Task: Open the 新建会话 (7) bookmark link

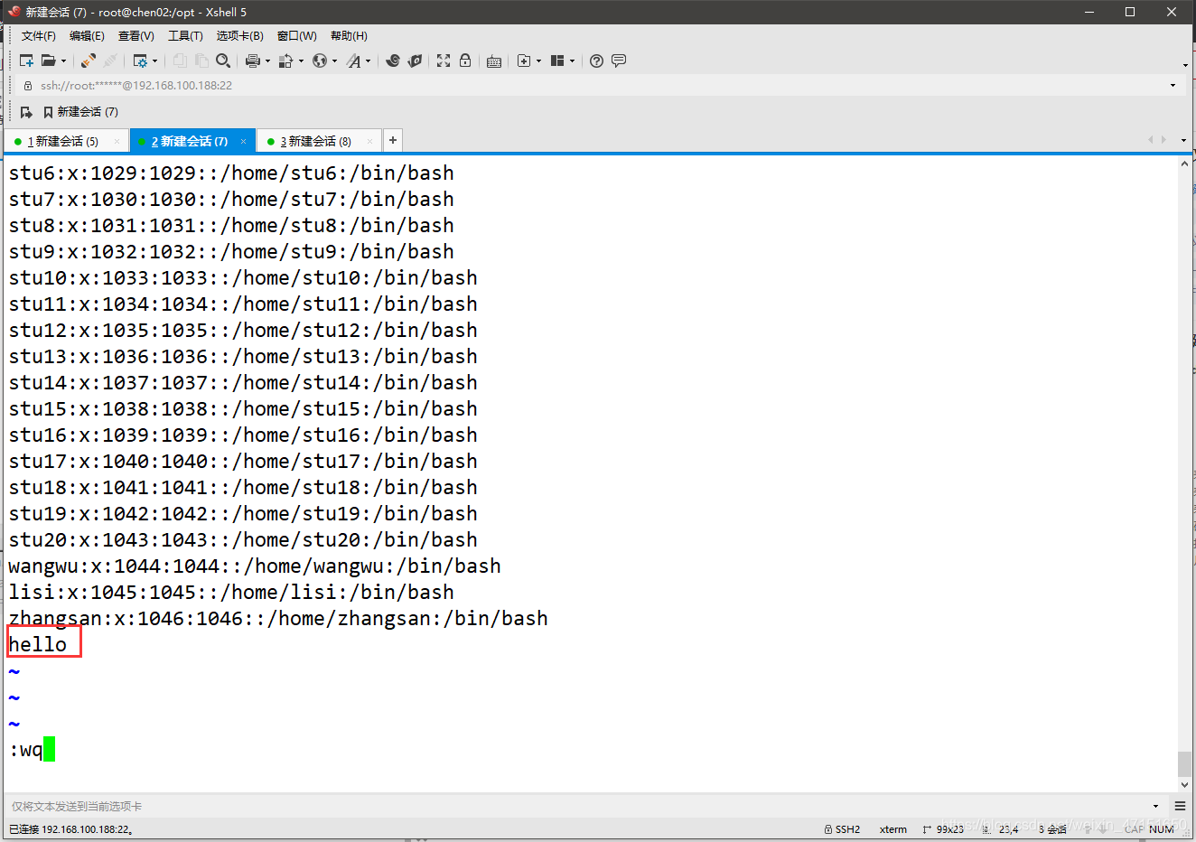Action: [80, 112]
